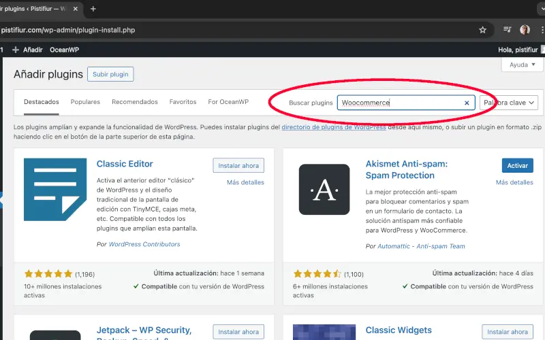The width and height of the screenshot is (545, 340).
Task: Click the Añadir plugins page heading
Action: (x=48, y=74)
